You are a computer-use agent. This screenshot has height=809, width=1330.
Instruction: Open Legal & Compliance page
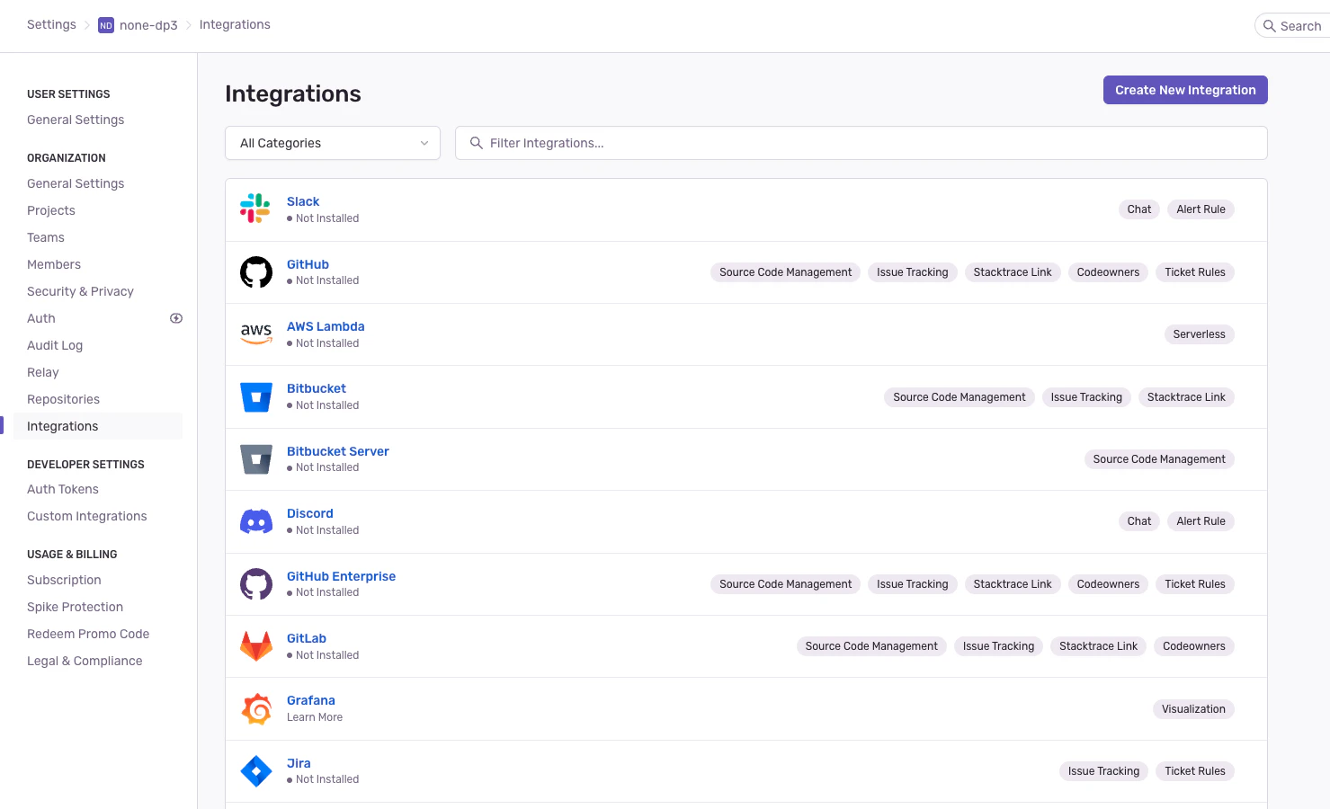pos(85,661)
